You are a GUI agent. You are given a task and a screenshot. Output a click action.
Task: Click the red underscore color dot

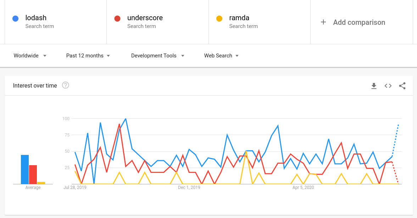click(117, 18)
